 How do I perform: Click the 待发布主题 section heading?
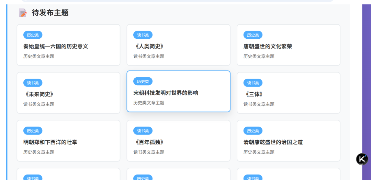tap(50, 13)
